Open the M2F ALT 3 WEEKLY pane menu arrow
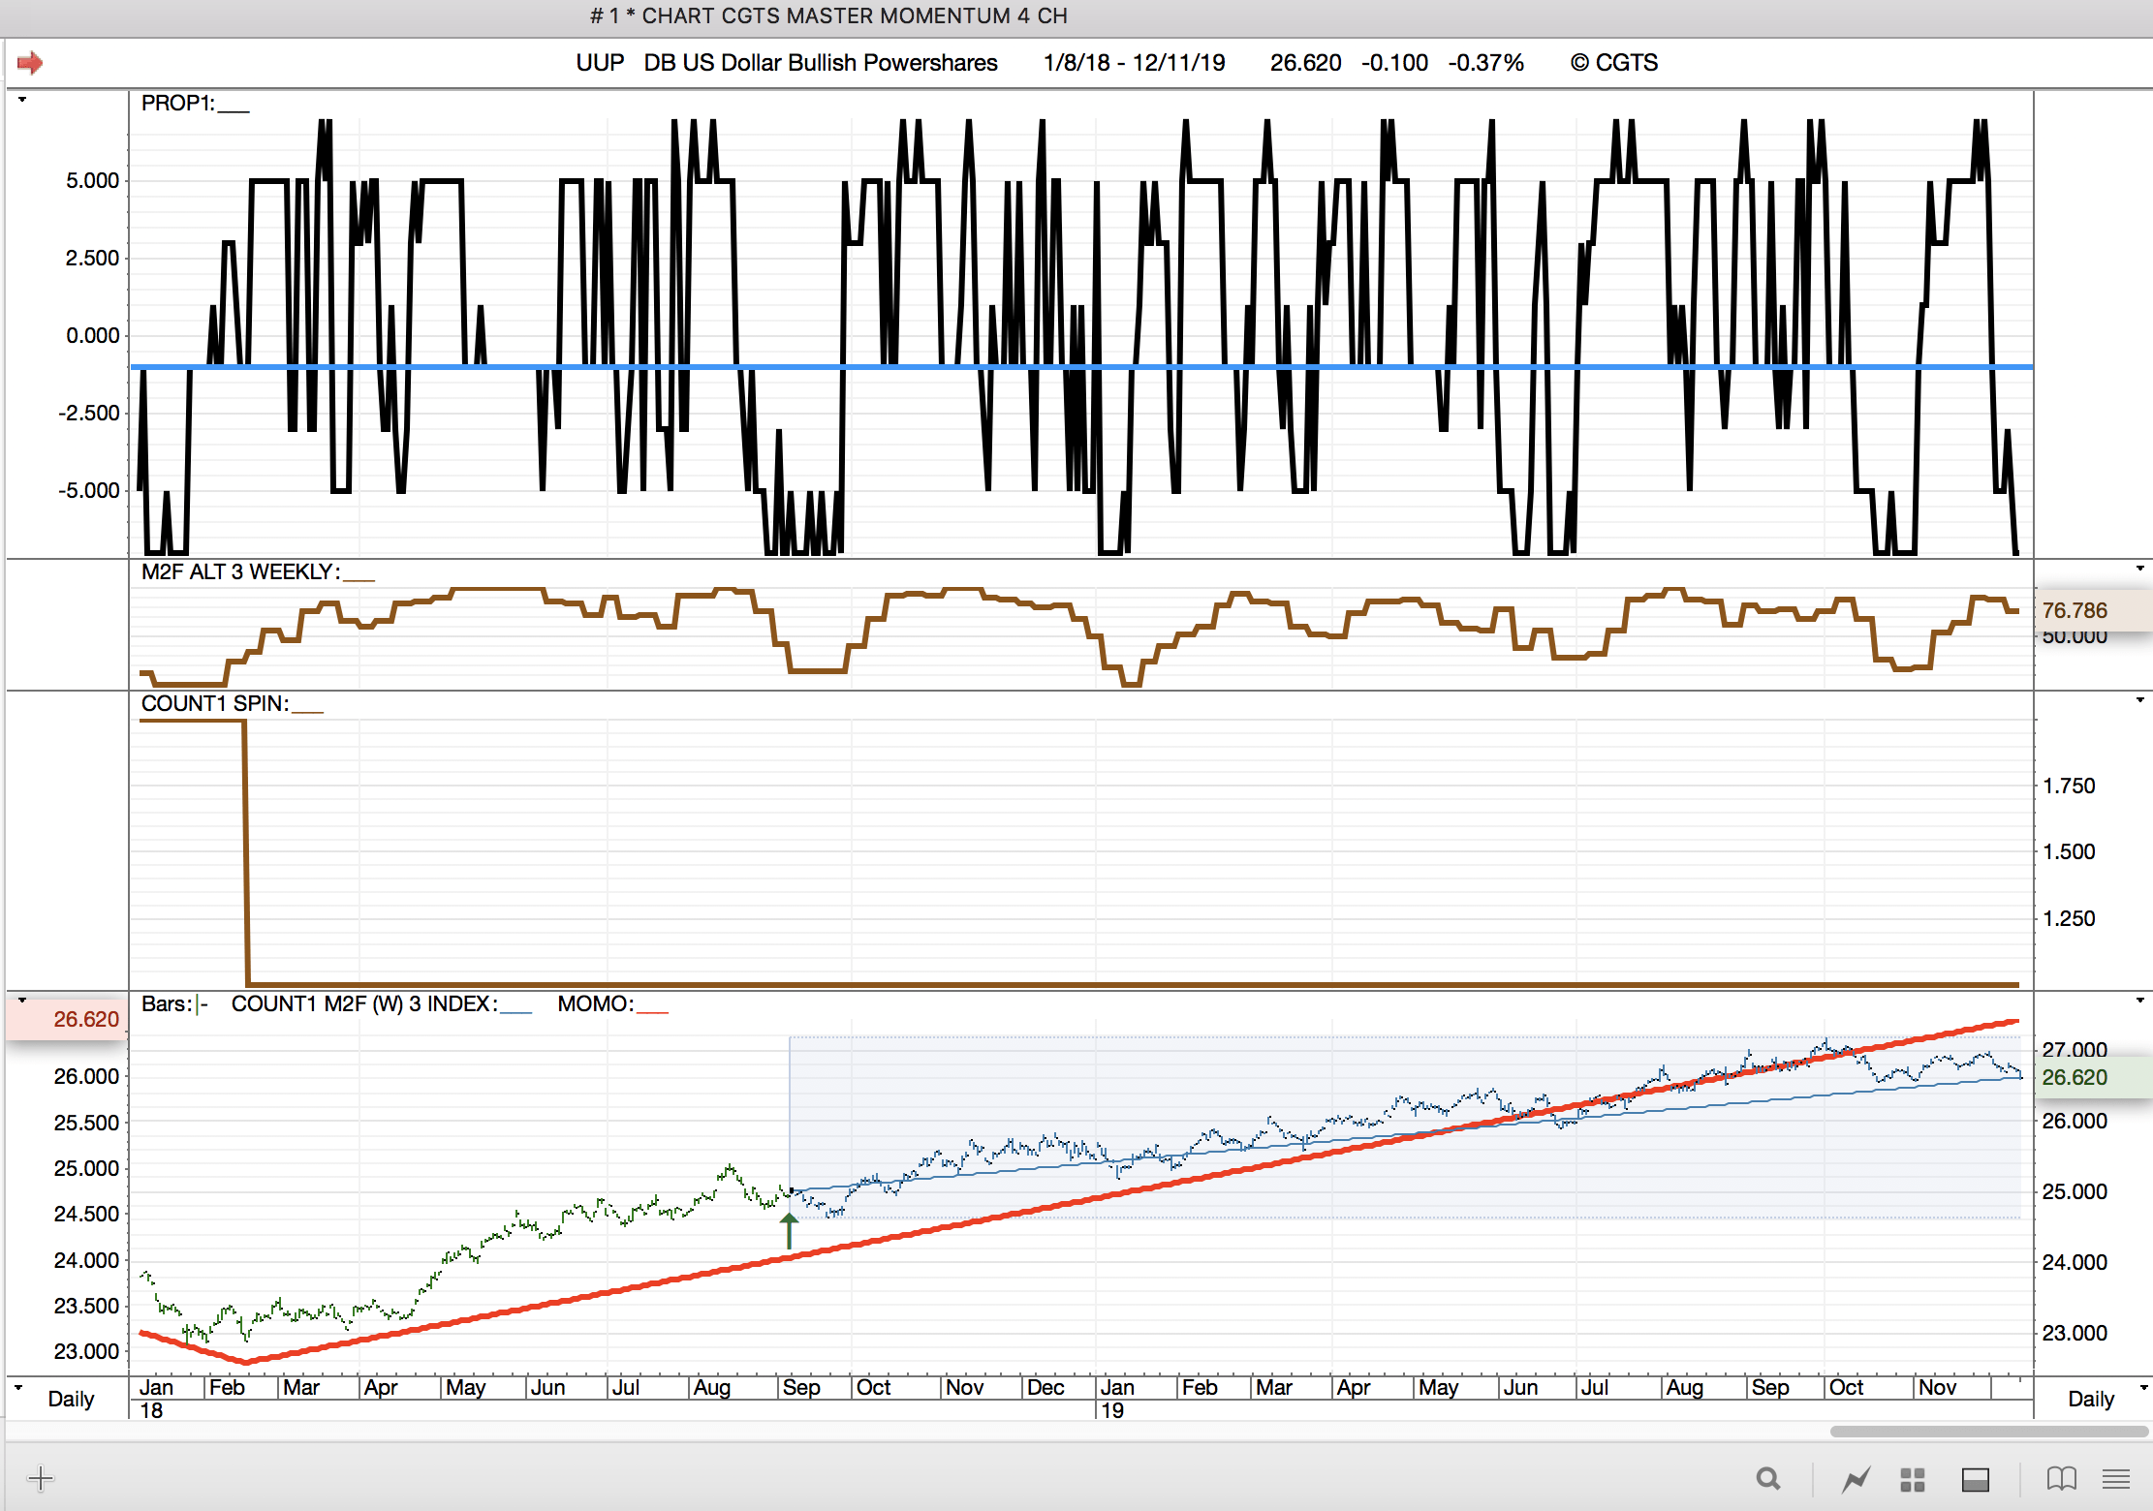Screen dimensions: 2153x1511 point(2139,569)
